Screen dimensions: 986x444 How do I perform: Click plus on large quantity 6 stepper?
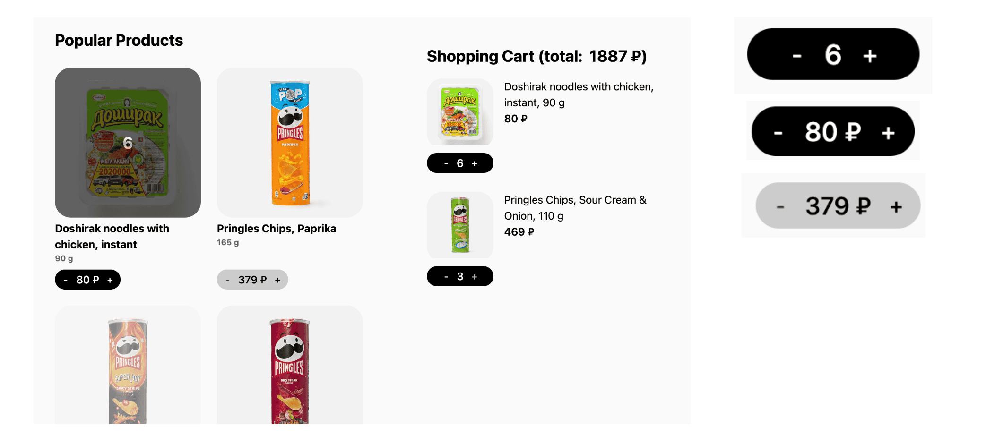[870, 56]
